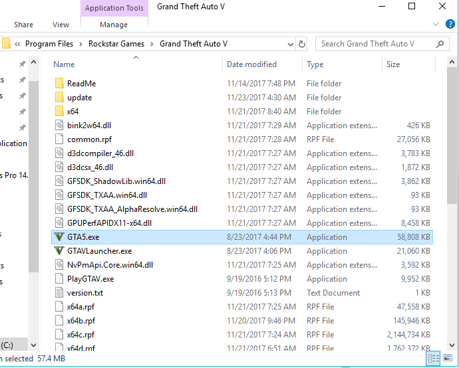Go to Rockstar Games in breadcrumb

pos(116,44)
